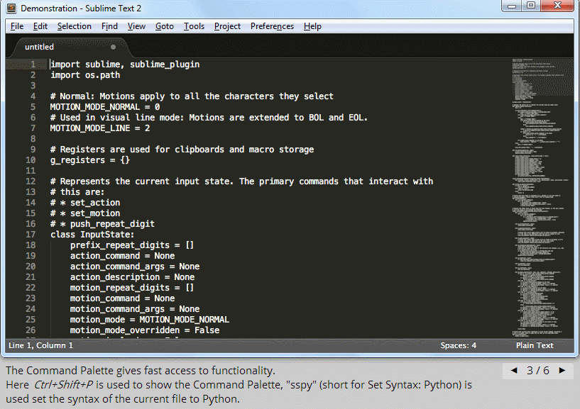Click '# this are:' comment line
This screenshot has width=580, height=409.
pos(77,192)
